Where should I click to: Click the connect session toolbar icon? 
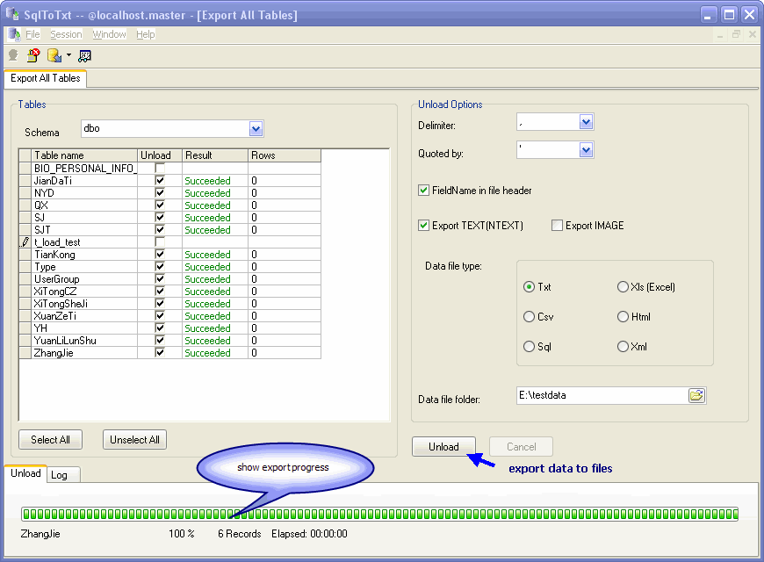pyautogui.click(x=13, y=55)
